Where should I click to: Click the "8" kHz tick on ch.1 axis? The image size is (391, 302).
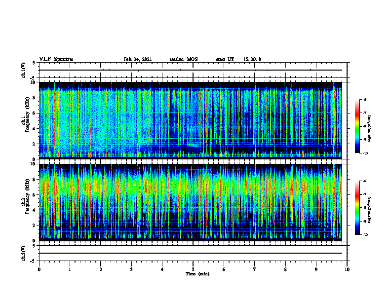tap(35, 98)
